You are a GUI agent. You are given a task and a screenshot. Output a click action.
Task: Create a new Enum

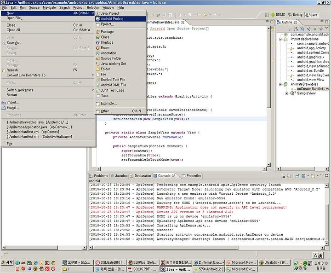(x=121, y=47)
